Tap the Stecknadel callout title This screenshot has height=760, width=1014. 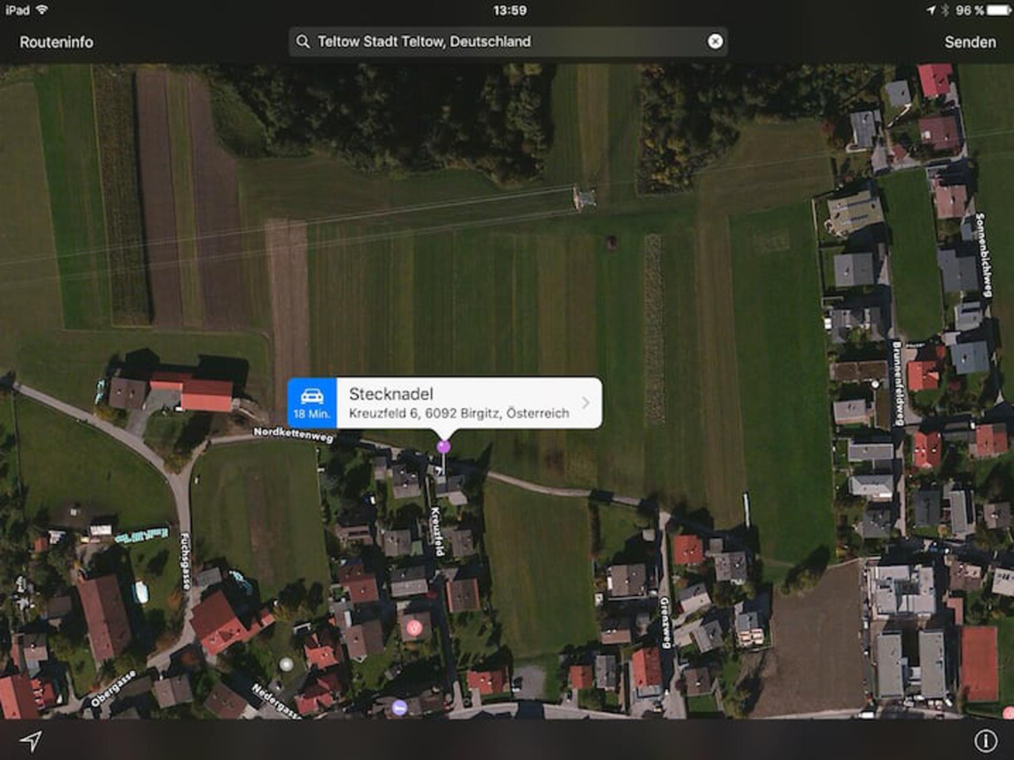(391, 394)
